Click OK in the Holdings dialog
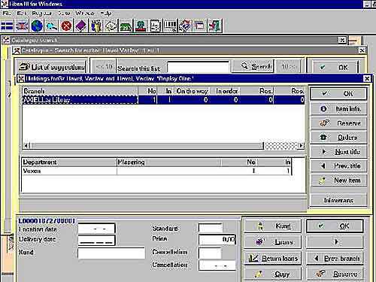Viewport: 376px width, 282px height. click(x=338, y=93)
